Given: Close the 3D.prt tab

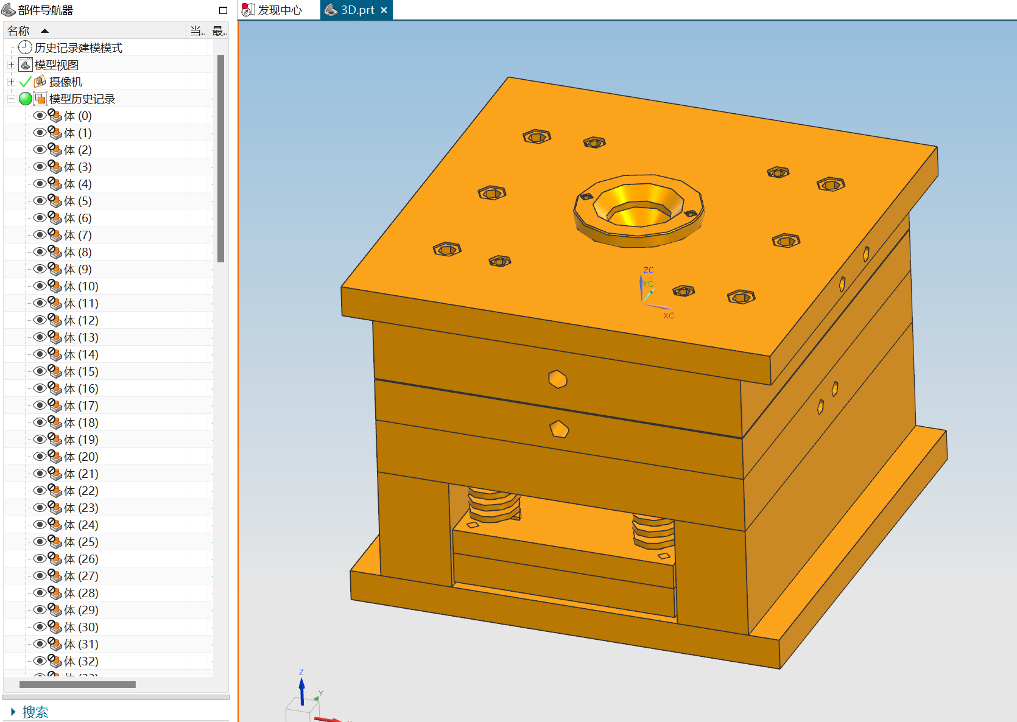Looking at the screenshot, I should [384, 10].
